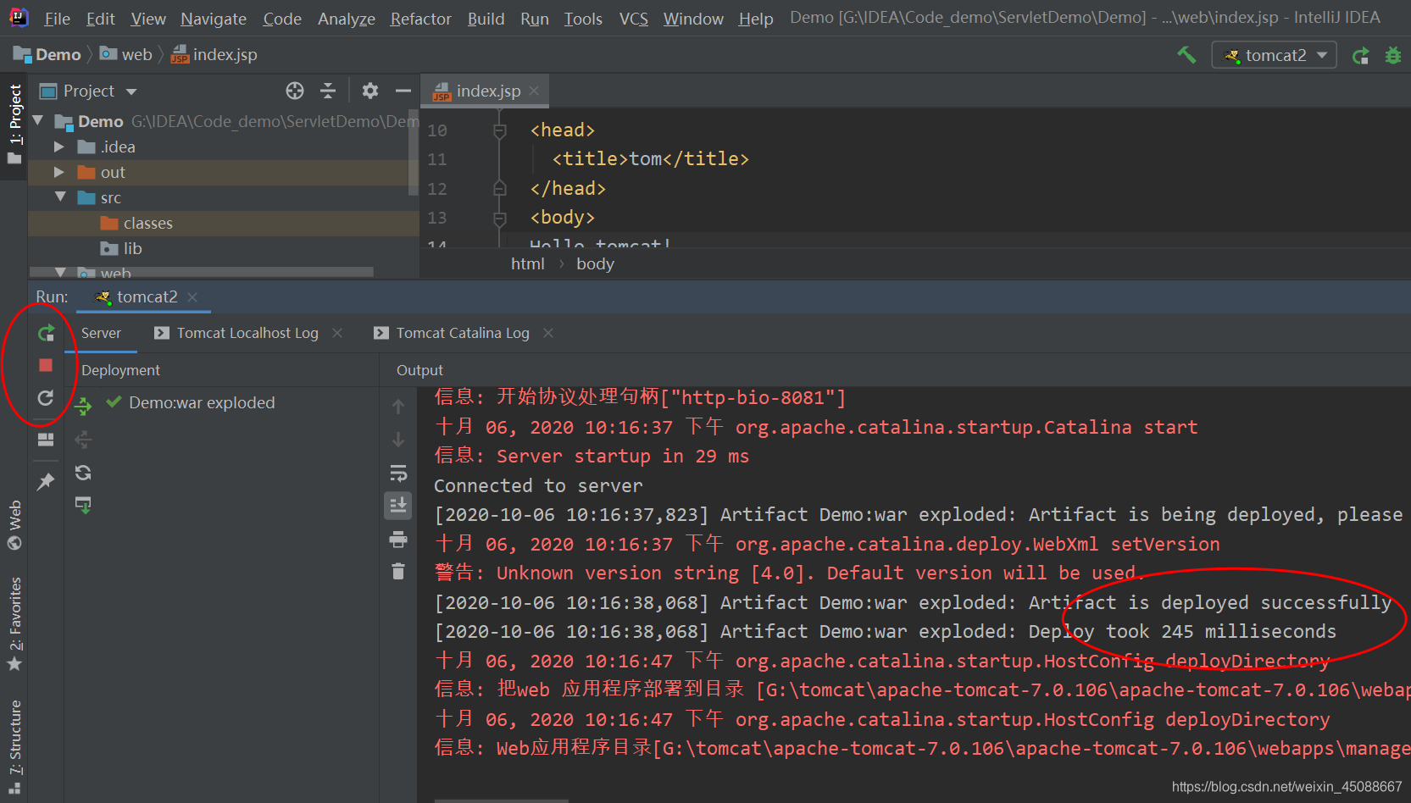Clear all console output with trash icon

click(x=398, y=572)
